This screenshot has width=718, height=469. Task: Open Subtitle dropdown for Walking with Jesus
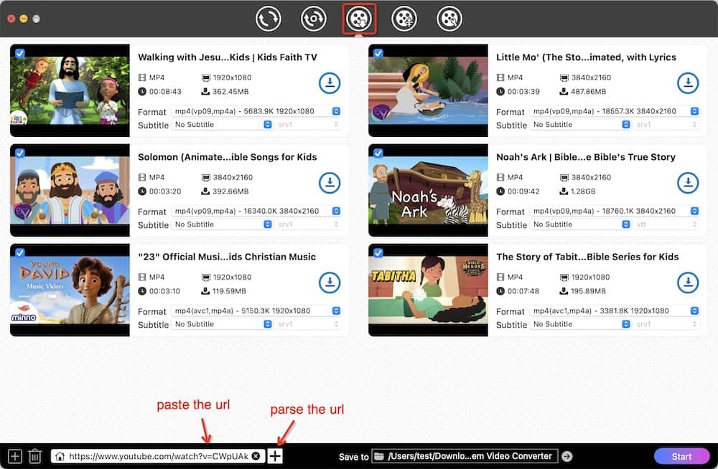coord(222,125)
